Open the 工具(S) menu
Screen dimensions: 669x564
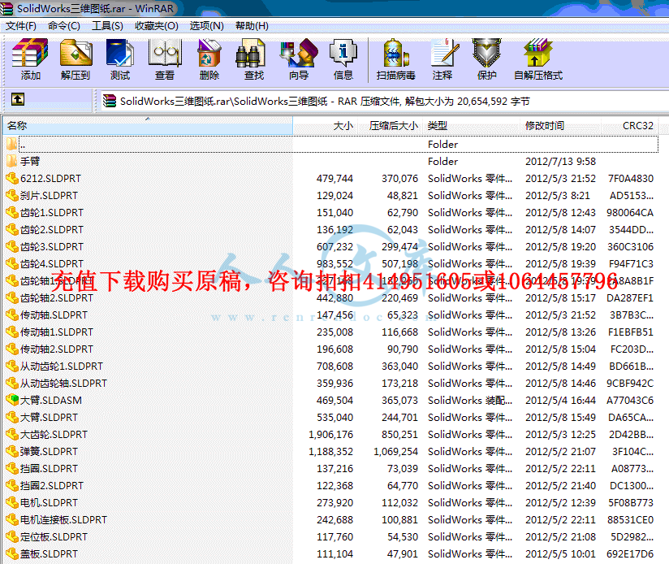click(x=107, y=26)
